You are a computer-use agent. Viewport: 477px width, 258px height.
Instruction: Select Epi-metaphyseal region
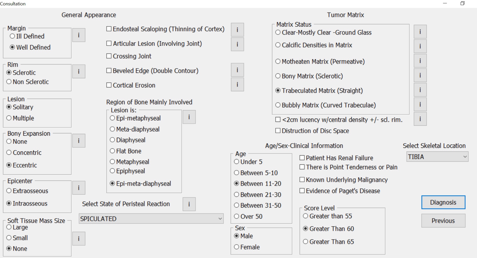[x=135, y=118]
